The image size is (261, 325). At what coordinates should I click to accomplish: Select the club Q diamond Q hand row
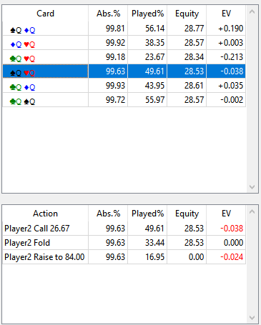(124, 86)
